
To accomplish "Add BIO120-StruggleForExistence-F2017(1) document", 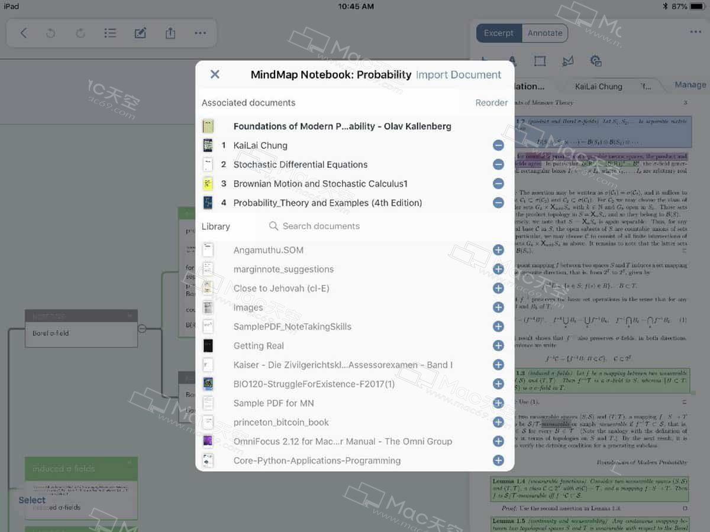I will click(x=498, y=384).
